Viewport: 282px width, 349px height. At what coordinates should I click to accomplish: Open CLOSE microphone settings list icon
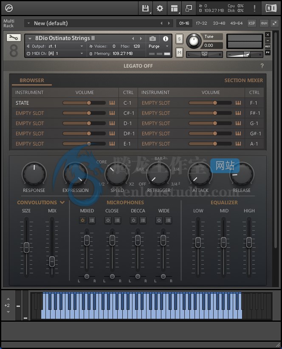coord(118,220)
